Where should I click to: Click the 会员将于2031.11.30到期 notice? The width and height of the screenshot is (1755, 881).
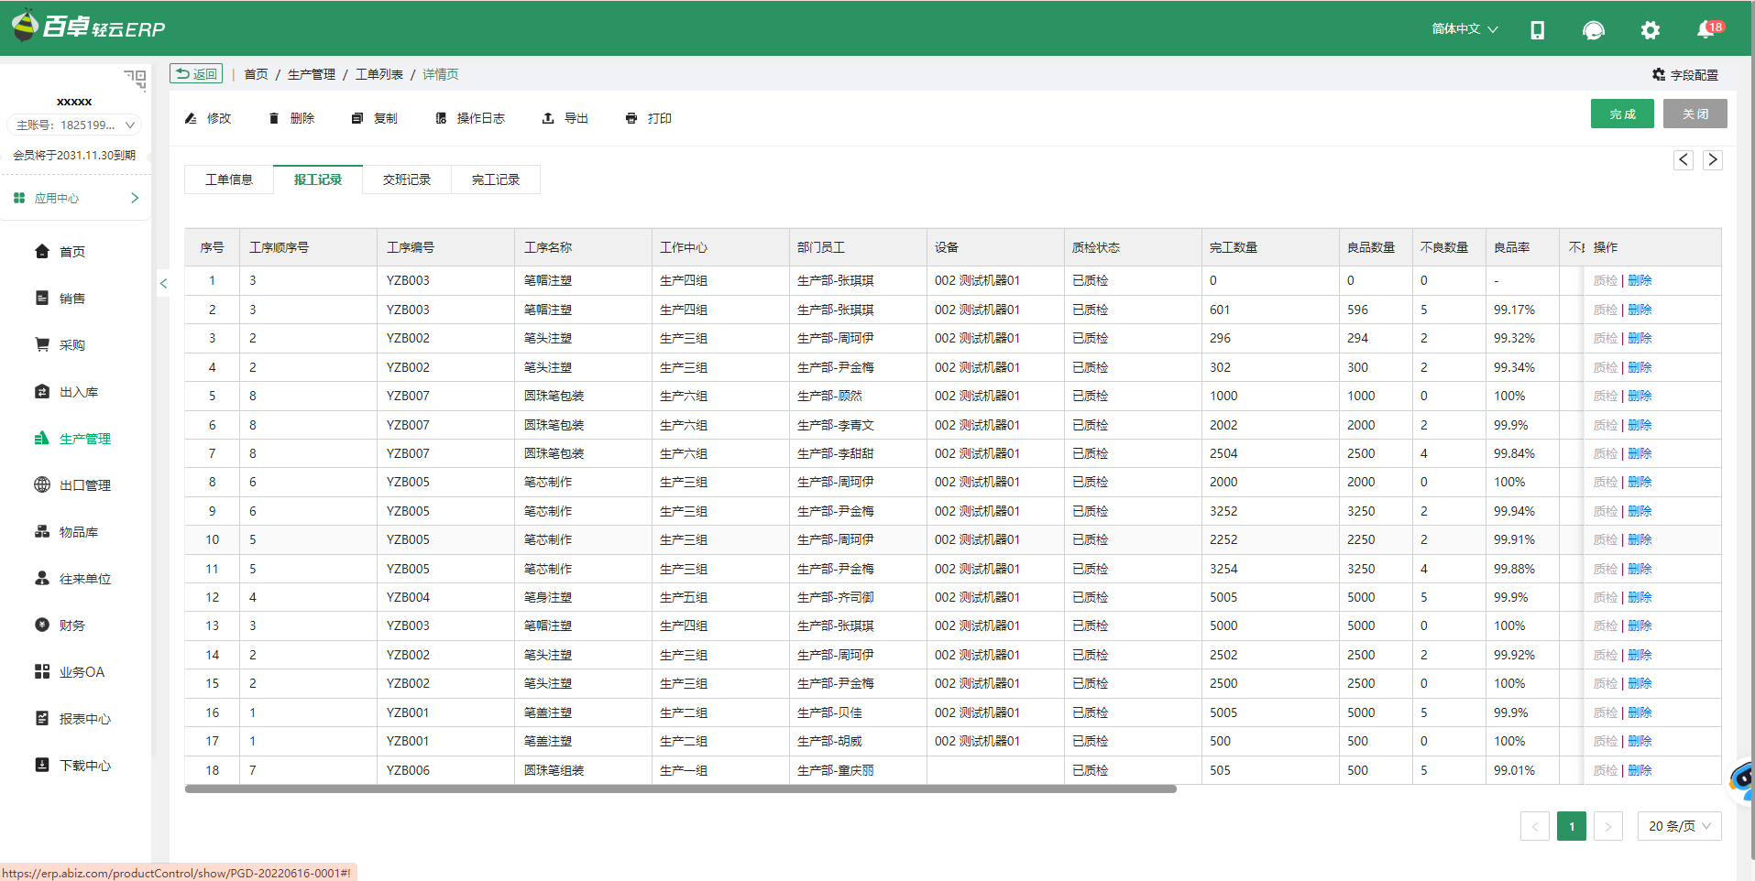tap(74, 155)
